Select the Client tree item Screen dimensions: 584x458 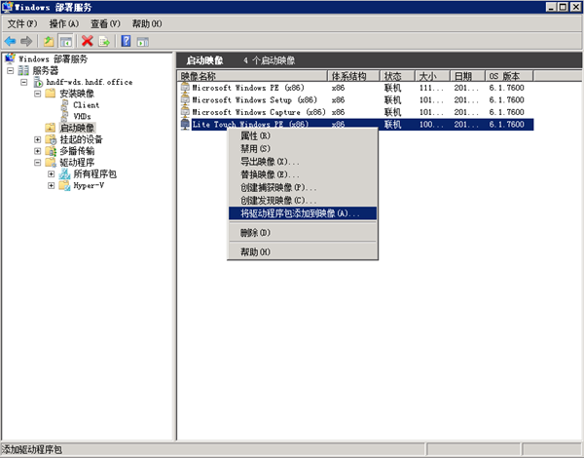[x=86, y=105]
